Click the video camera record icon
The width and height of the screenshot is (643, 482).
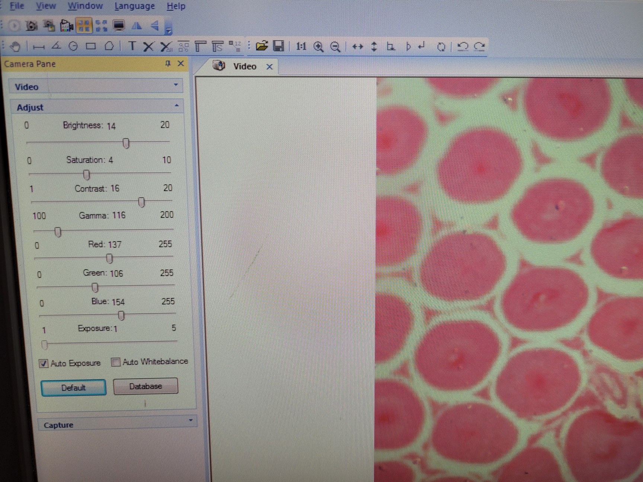pos(67,26)
